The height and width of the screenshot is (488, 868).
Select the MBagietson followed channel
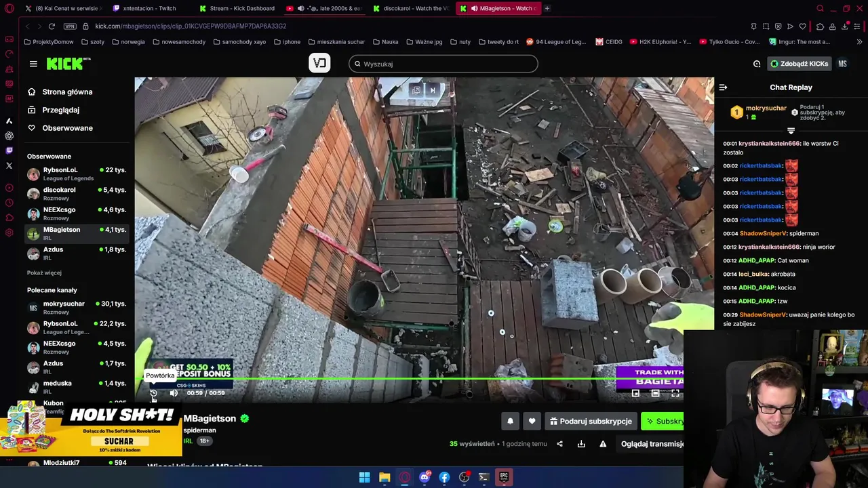[x=76, y=233]
